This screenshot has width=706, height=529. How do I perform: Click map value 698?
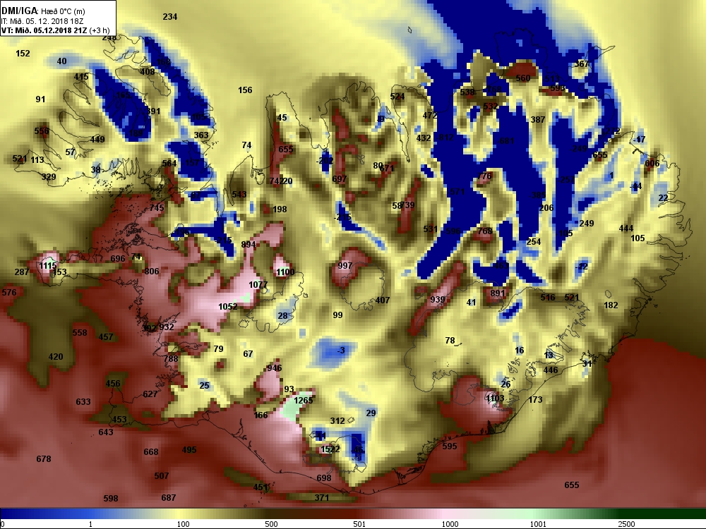tap(324, 478)
